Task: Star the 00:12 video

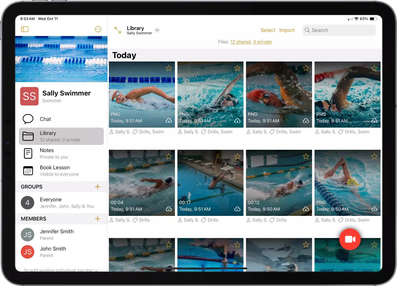Action: click(x=306, y=156)
